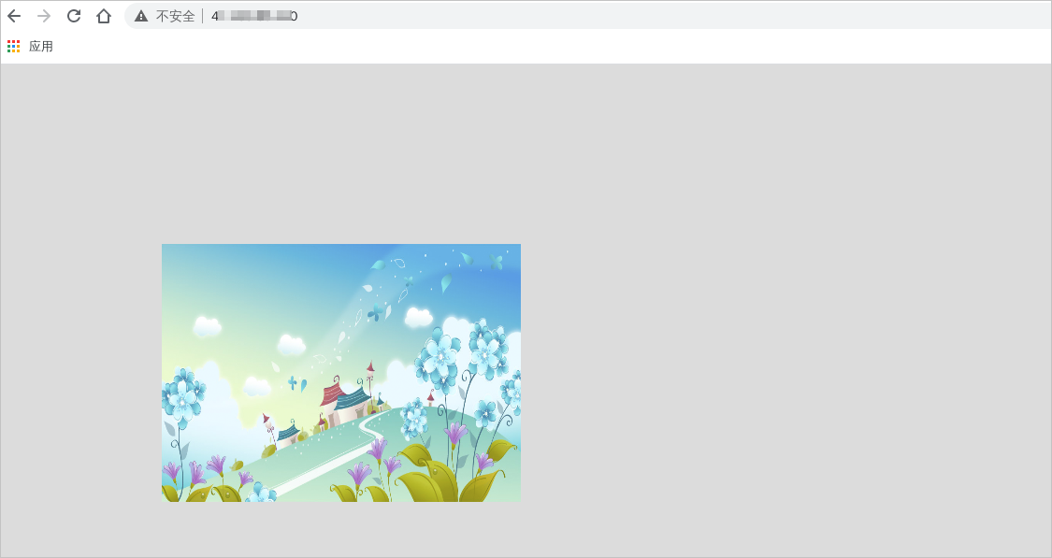Click the back navigation arrow
The height and width of the screenshot is (558, 1052).
pyautogui.click(x=14, y=16)
